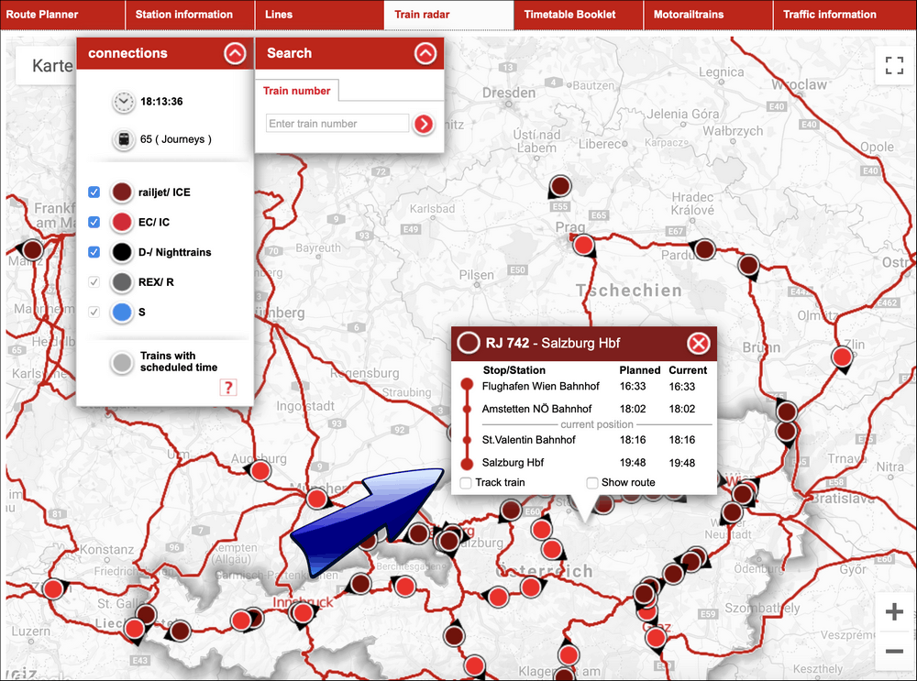Select the train marker north of Prag
This screenshot has height=681, width=917.
tap(560, 186)
